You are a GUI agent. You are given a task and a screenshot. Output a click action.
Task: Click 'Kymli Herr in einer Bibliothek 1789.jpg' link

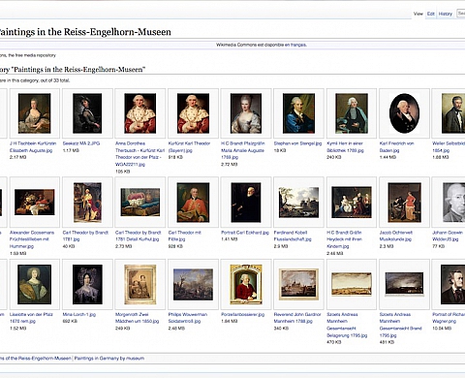(345, 147)
